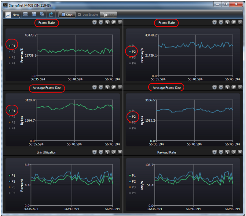Toggle P1 series in Link Utilization legend
The height and width of the screenshot is (216, 246).
12,176
